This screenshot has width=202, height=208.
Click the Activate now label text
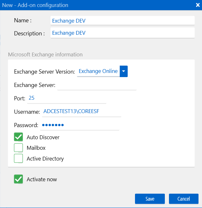click(42, 179)
